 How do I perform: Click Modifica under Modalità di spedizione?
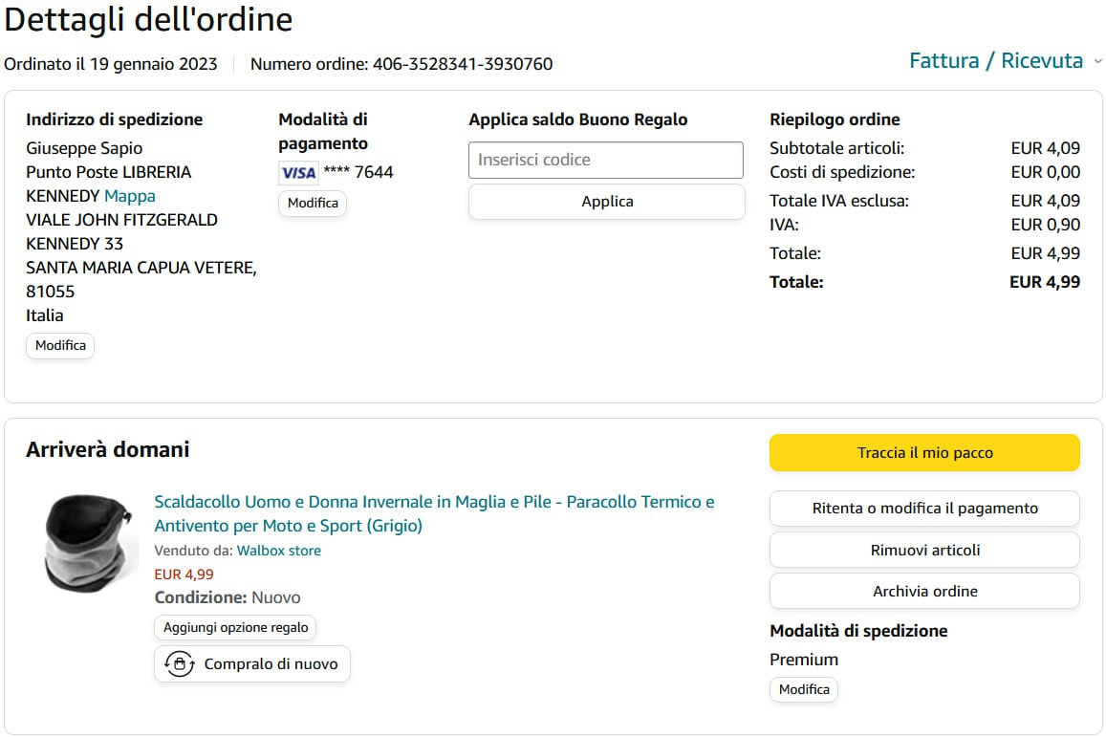(804, 689)
